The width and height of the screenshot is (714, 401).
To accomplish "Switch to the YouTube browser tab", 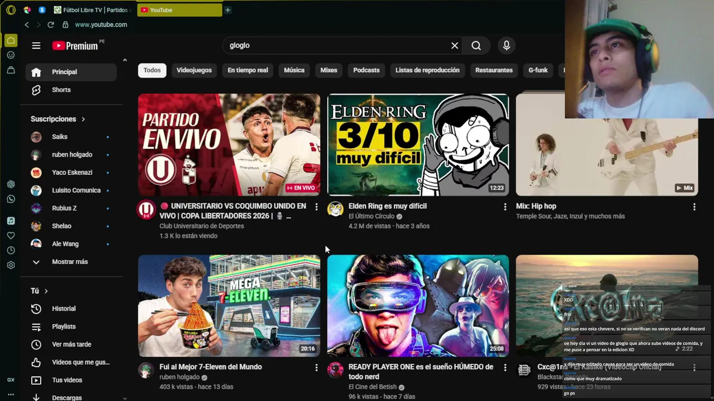I will 180,10.
